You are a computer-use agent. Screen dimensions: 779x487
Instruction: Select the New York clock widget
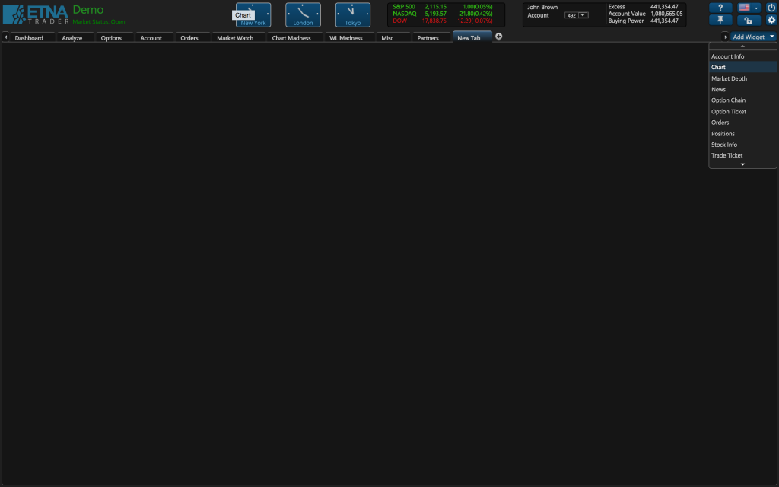tap(251, 14)
